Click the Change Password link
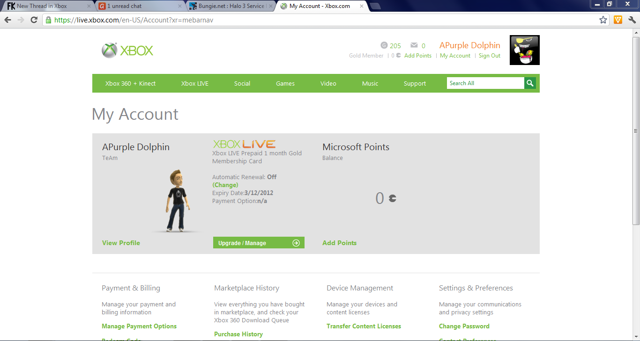Viewport: 640px width, 341px height. point(464,326)
